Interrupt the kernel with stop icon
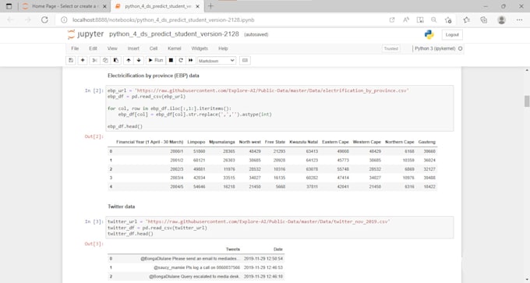This screenshot has height=283, width=530. pyautogui.click(x=171, y=60)
